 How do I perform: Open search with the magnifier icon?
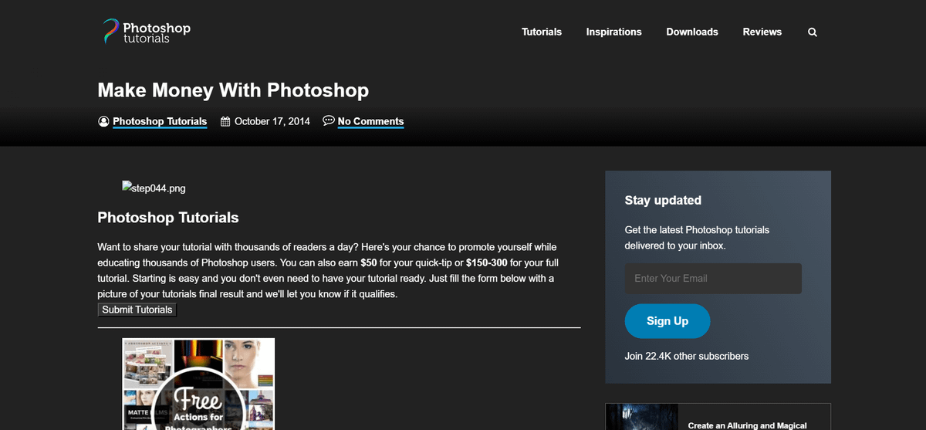(812, 32)
